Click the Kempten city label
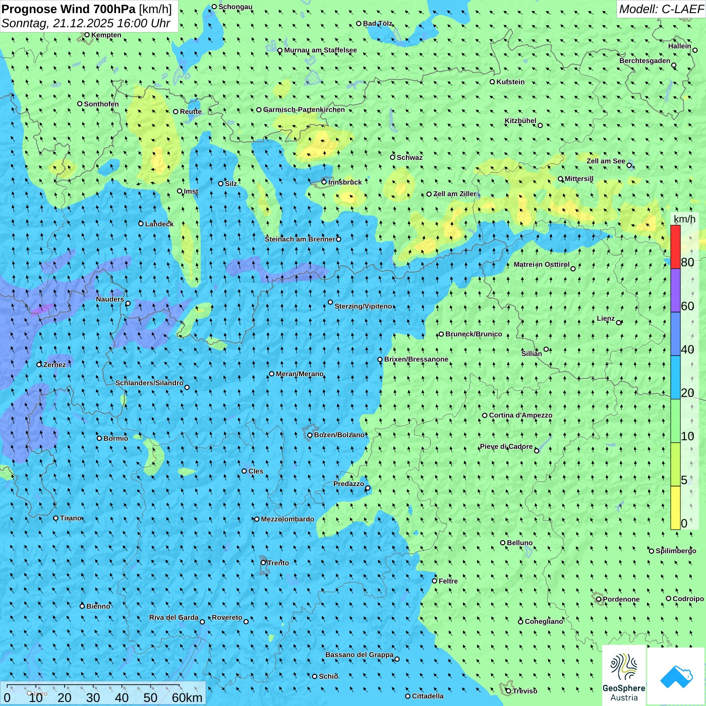The width and height of the screenshot is (706, 706). (x=106, y=35)
